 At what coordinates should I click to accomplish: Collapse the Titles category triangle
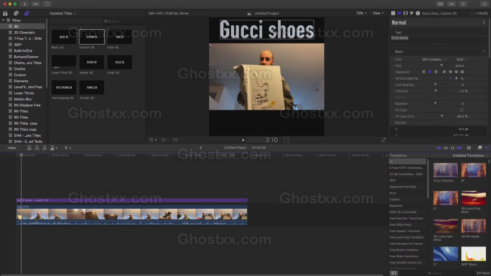click(x=3, y=20)
